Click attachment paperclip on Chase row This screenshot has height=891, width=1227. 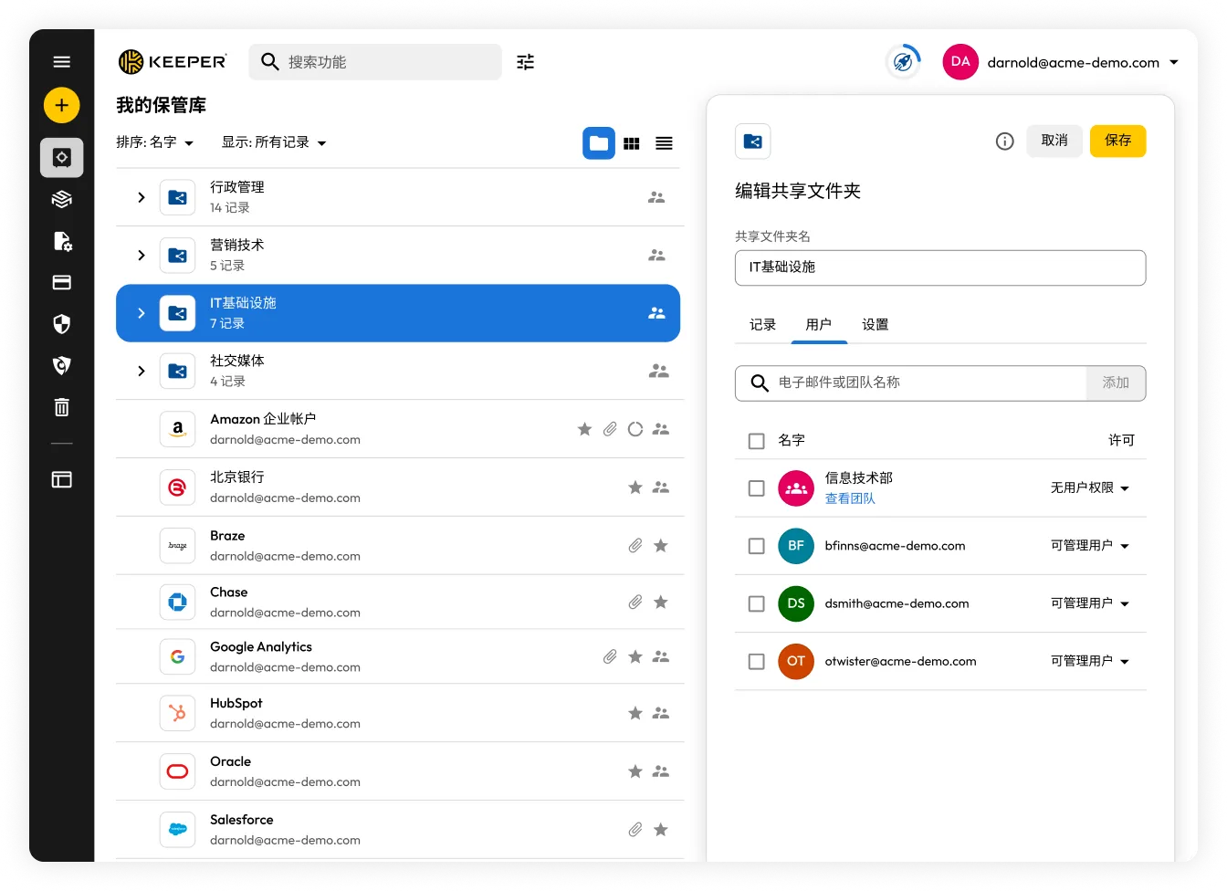click(635, 603)
